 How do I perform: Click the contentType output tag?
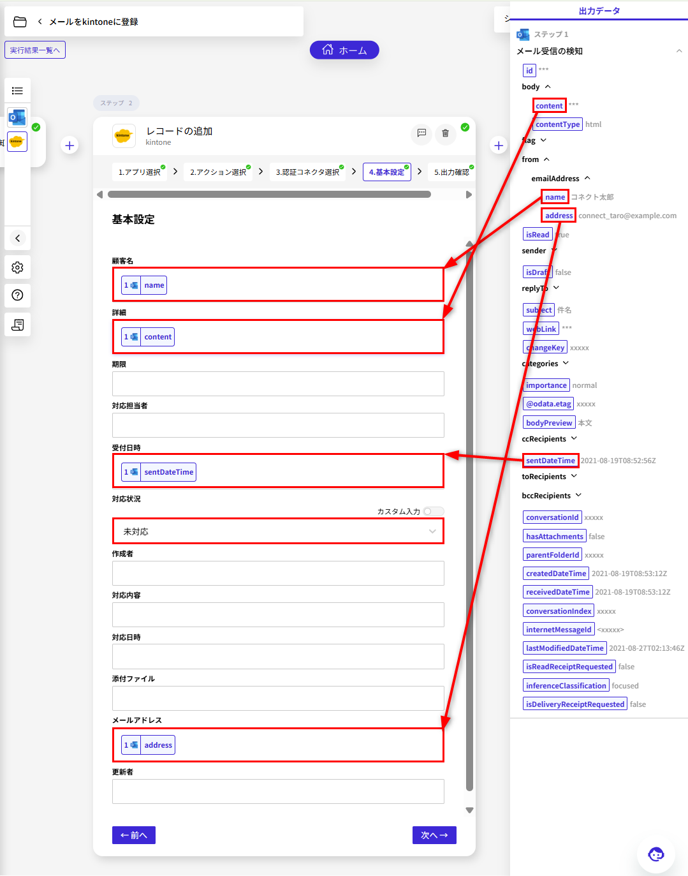(x=558, y=124)
